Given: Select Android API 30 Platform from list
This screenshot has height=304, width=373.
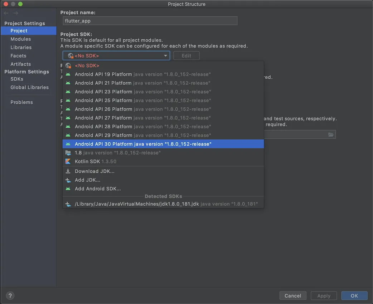Looking at the screenshot, I should [143, 144].
